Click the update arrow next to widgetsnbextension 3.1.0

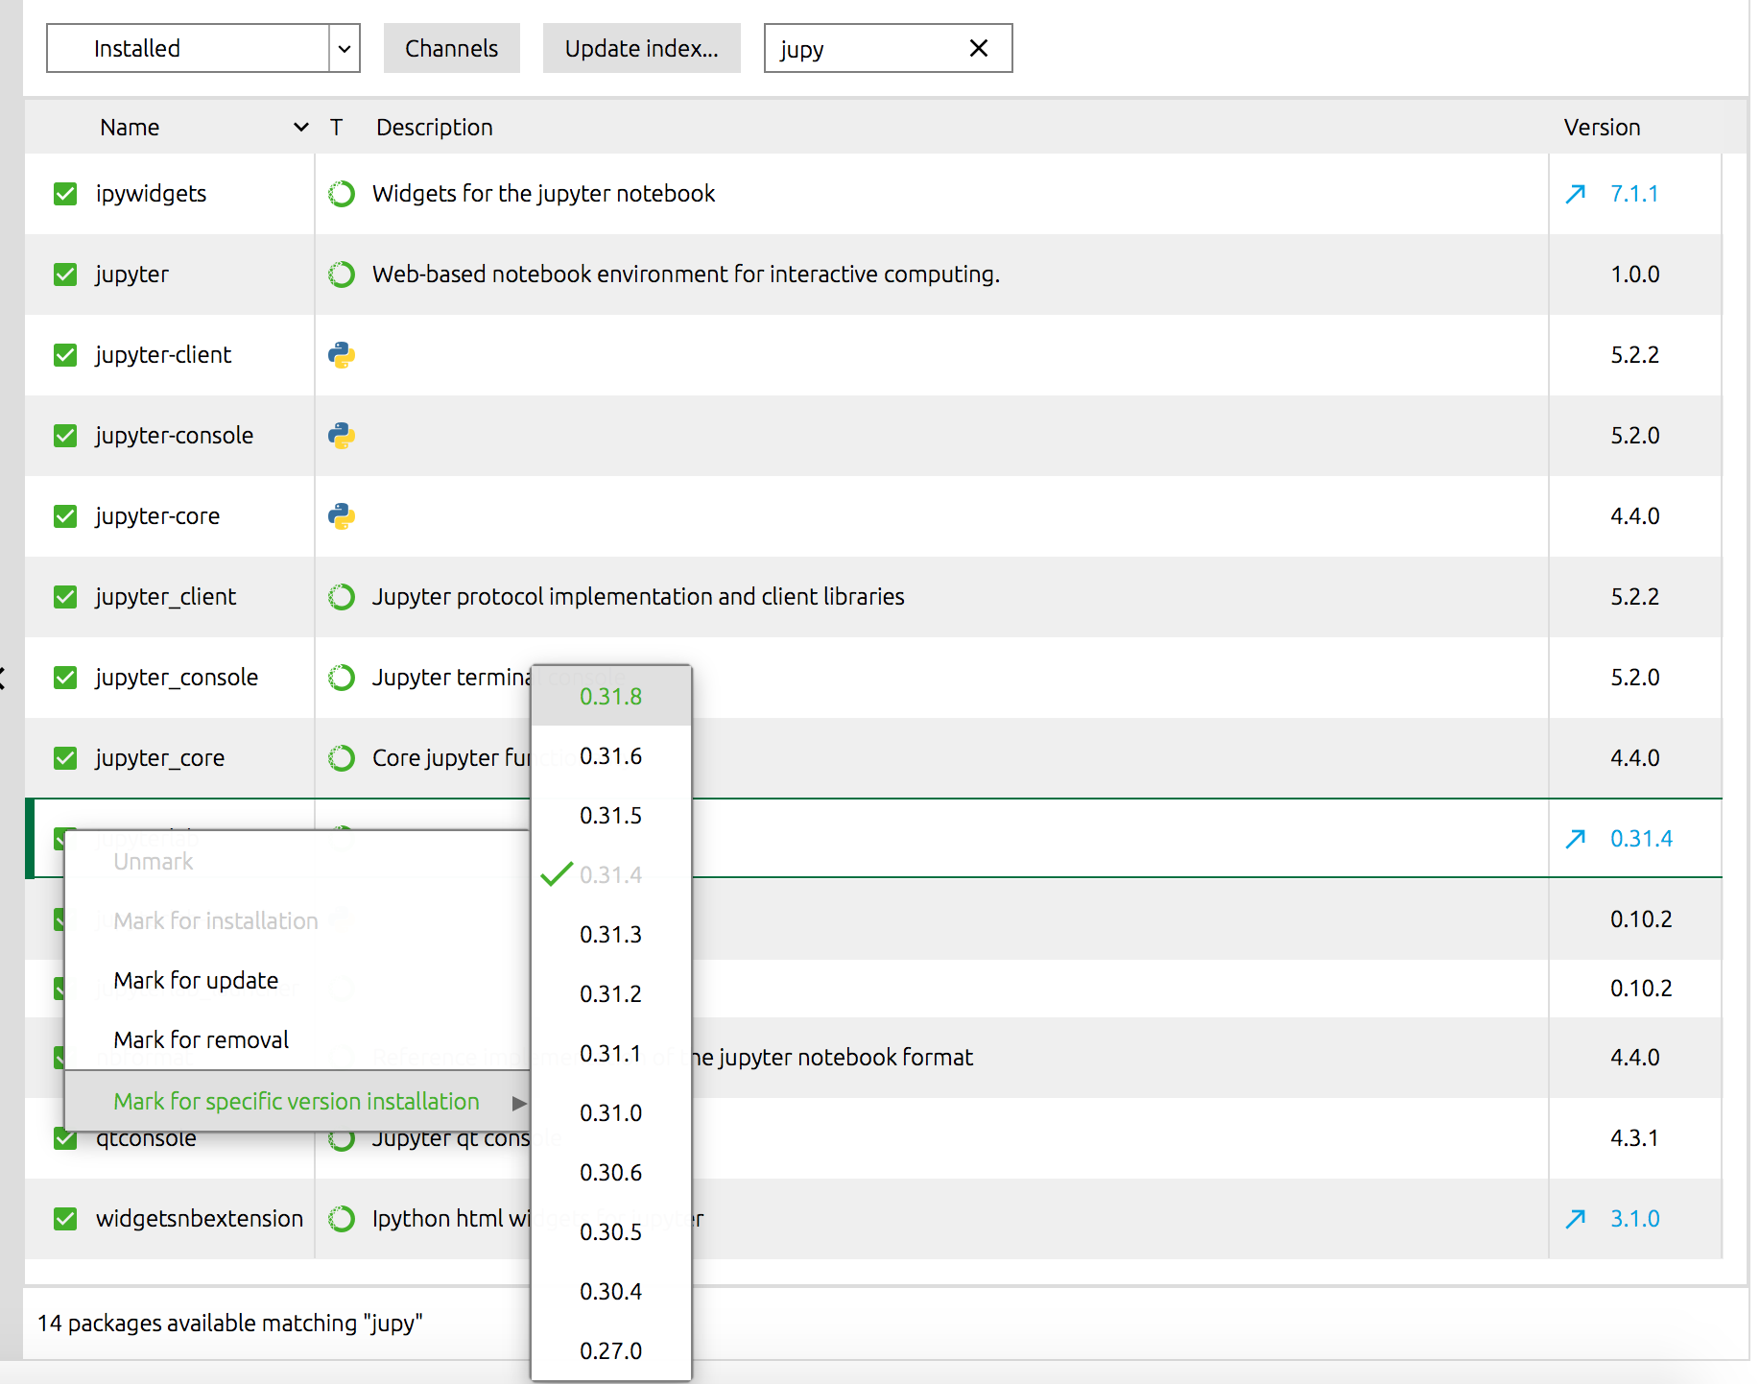coord(1575,1218)
